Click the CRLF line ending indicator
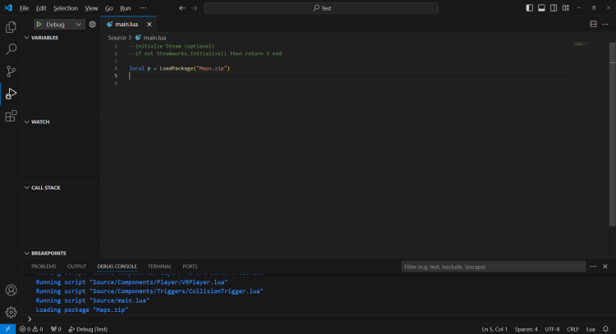616x334 pixels. [572, 329]
